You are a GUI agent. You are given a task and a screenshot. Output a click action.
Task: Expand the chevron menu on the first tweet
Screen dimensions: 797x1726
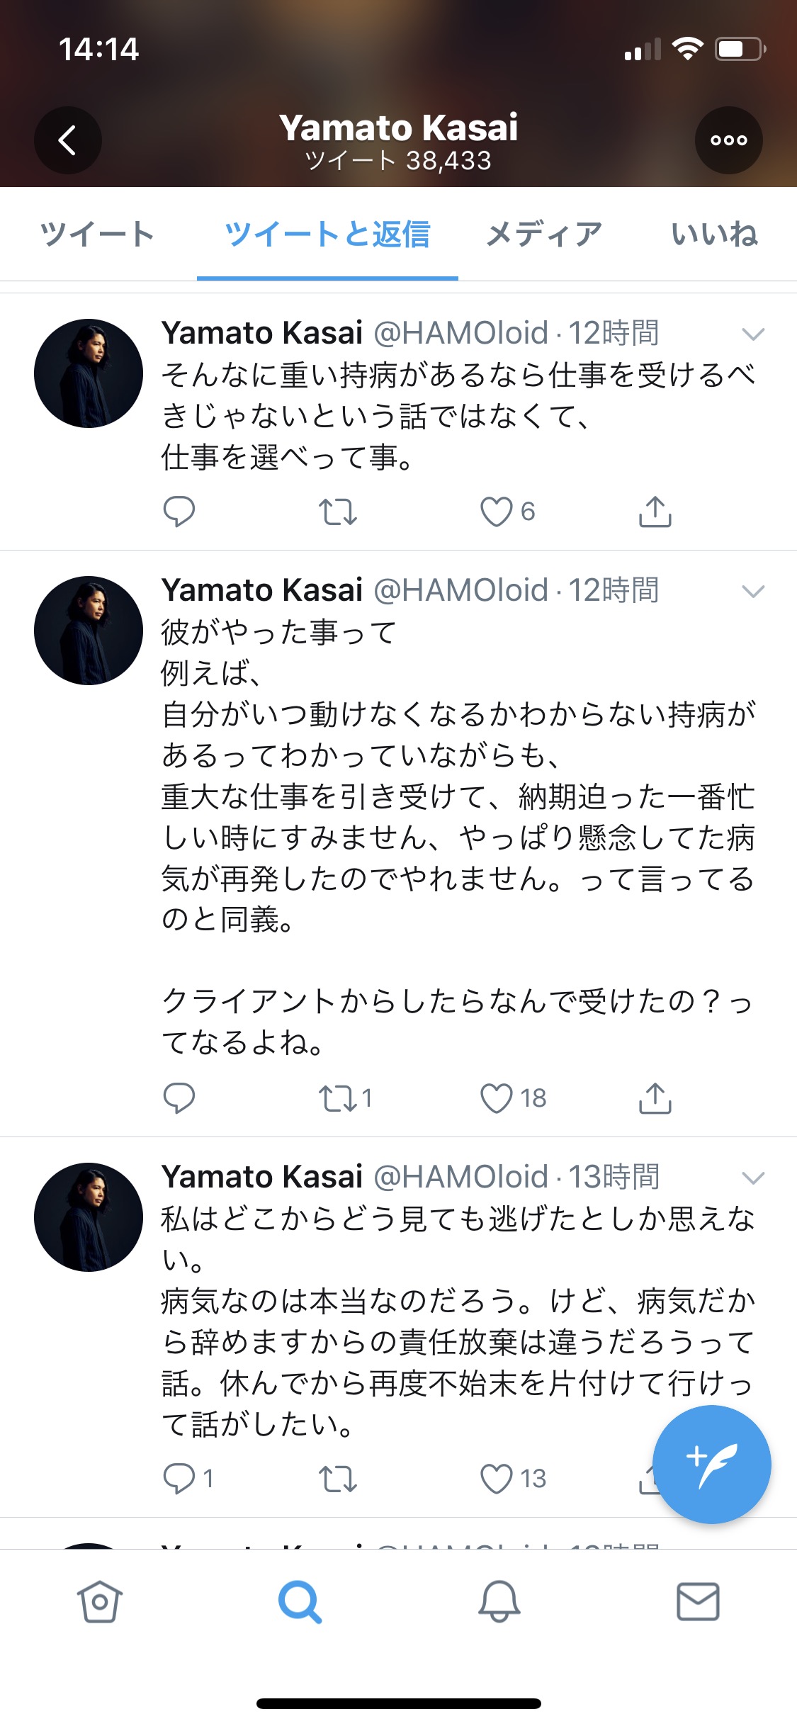click(x=753, y=334)
